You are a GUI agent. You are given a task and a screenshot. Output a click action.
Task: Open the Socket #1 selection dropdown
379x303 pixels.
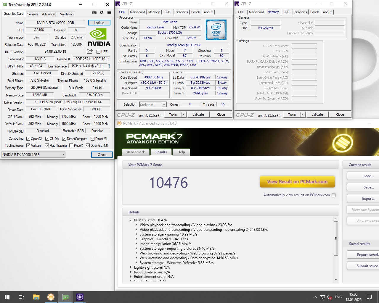[x=153, y=104]
